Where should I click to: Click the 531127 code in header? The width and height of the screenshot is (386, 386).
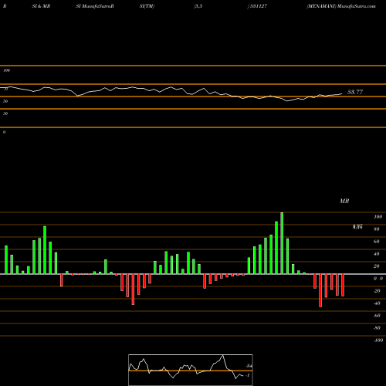(258, 6)
